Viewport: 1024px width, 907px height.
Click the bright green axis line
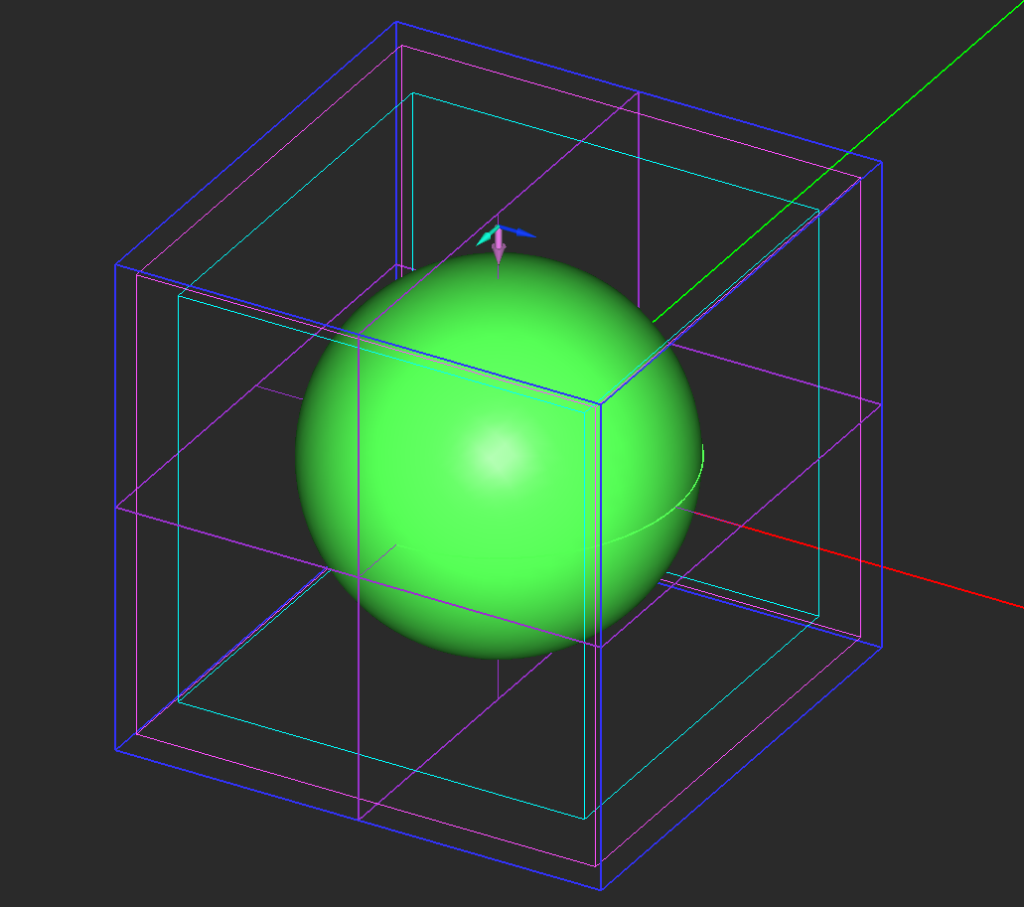836,163
